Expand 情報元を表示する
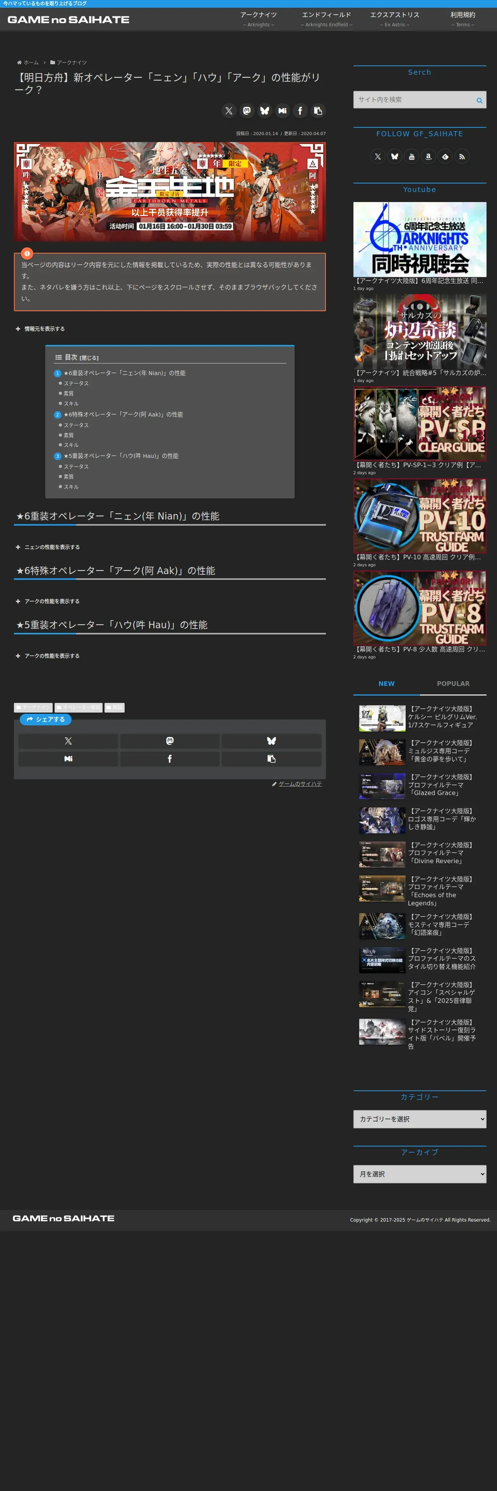The width and height of the screenshot is (497, 1491). tap(41, 329)
